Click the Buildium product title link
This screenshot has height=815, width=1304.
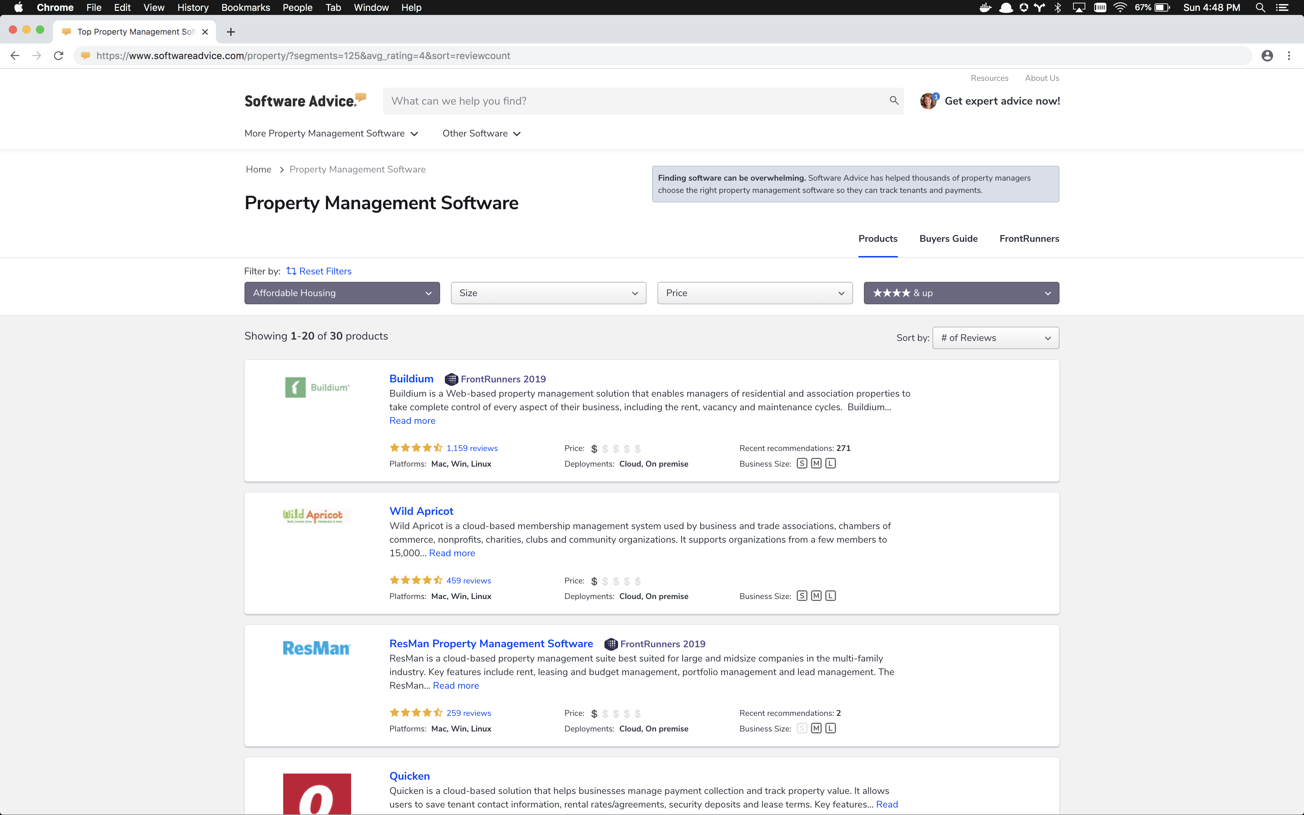pos(411,378)
